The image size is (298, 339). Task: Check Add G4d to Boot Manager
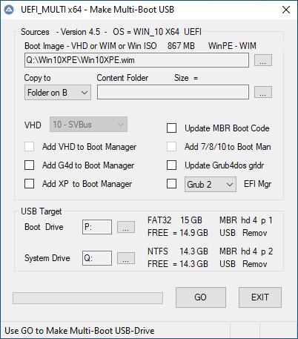point(29,165)
